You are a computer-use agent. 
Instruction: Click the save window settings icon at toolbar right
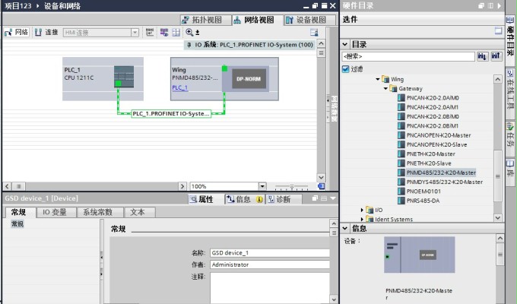pos(314,32)
